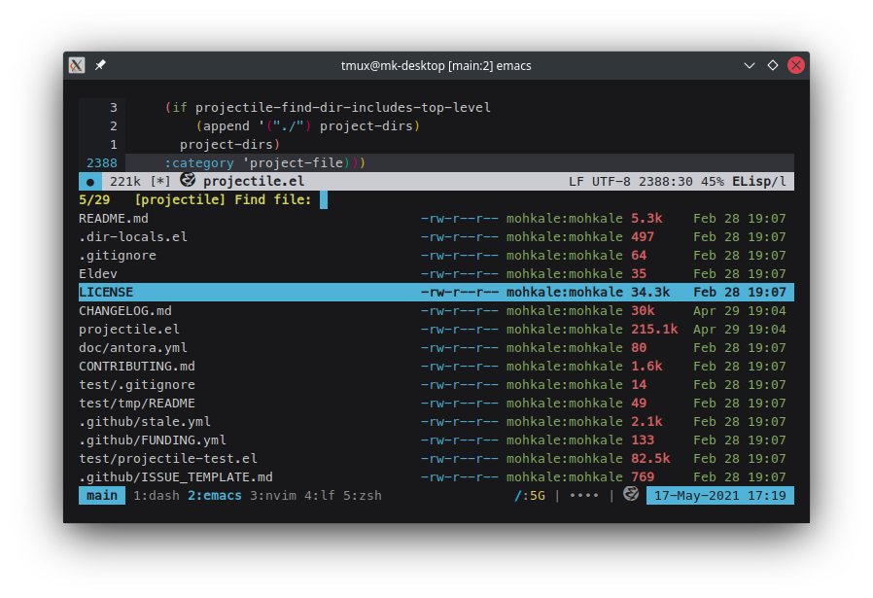
Task: Click the 45% buffer position indicator
Action: tap(713, 182)
